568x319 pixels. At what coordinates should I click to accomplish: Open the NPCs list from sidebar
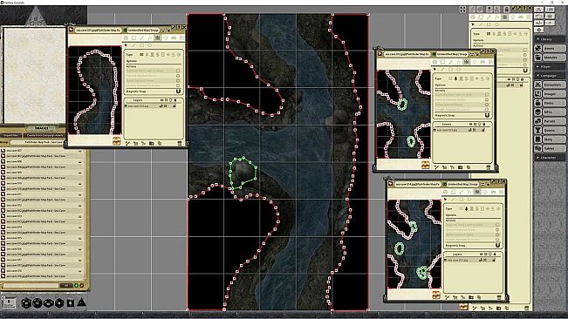(x=550, y=112)
